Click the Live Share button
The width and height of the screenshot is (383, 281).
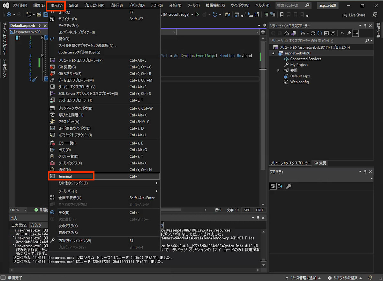click(354, 15)
